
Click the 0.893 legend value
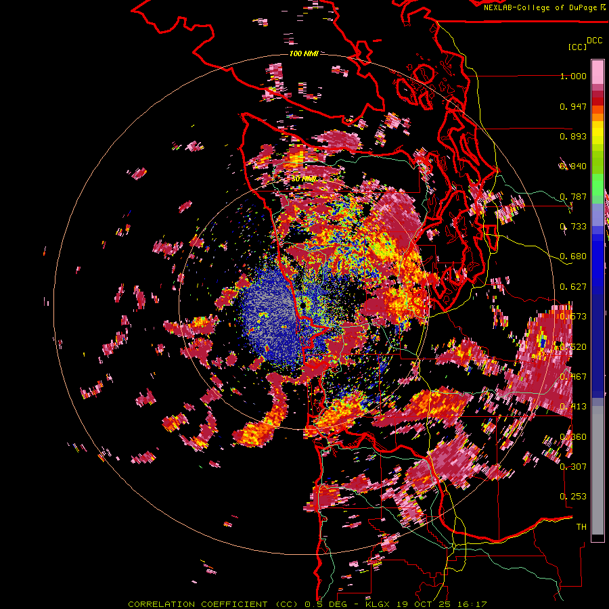click(x=573, y=136)
